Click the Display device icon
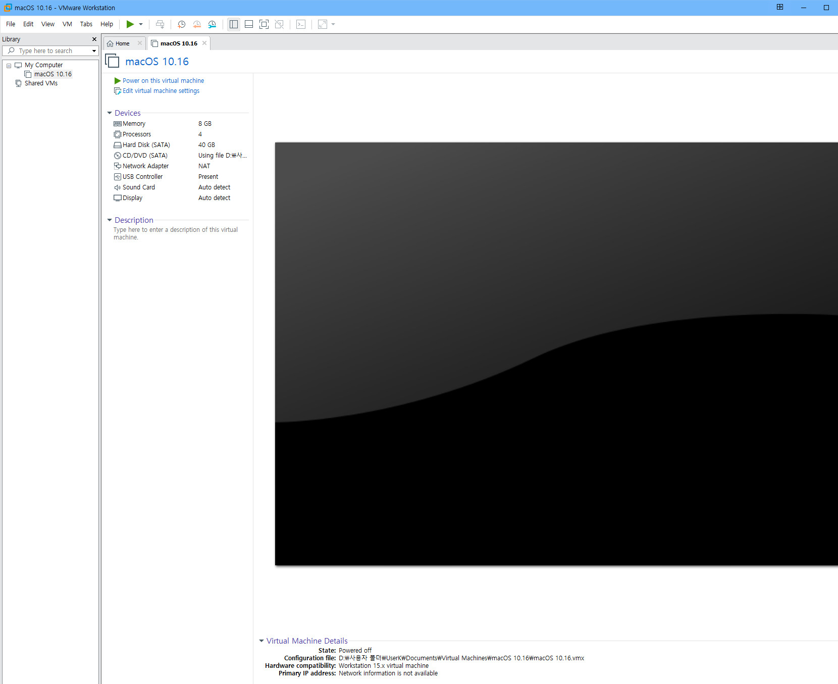Viewport: 838px width, 684px height. coord(118,198)
